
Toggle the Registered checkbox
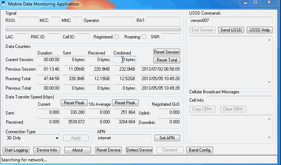click(117, 37)
